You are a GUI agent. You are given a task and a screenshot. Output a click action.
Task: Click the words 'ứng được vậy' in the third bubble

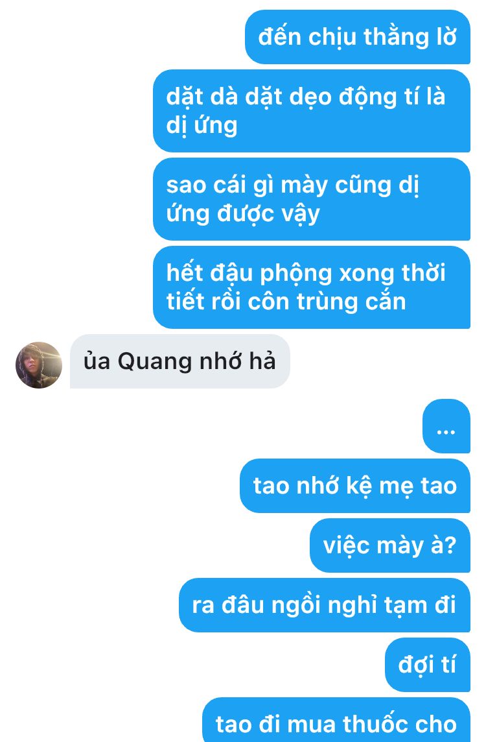[243, 215]
